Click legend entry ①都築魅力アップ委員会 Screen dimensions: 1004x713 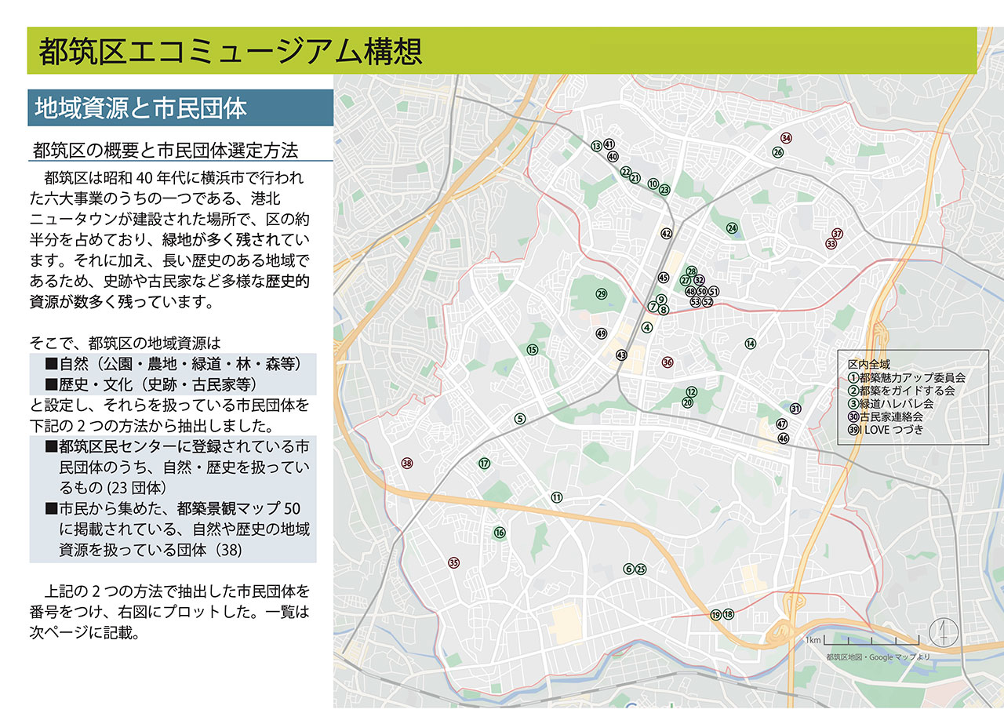907,377
